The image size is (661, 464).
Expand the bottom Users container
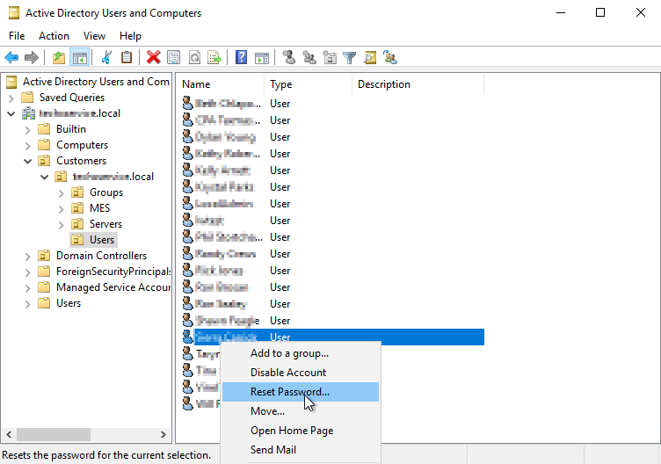(x=28, y=304)
